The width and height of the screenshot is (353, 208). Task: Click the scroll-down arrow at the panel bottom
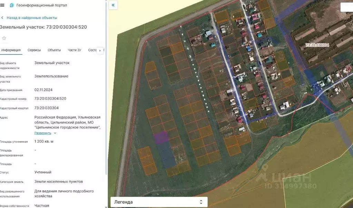(x=106, y=207)
